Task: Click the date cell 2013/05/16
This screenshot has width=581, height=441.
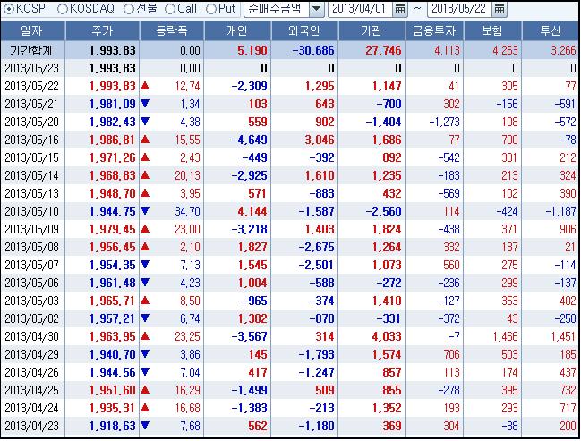Action: 32,140
